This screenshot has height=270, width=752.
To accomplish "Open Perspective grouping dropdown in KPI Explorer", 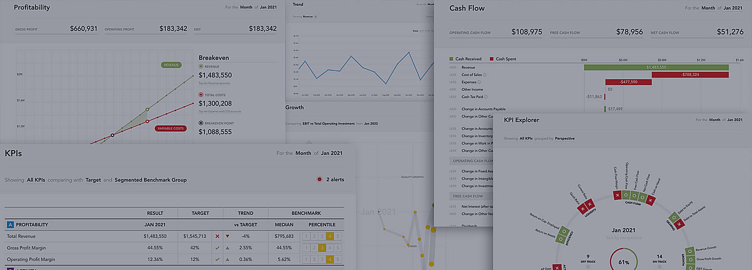I will pos(565,139).
